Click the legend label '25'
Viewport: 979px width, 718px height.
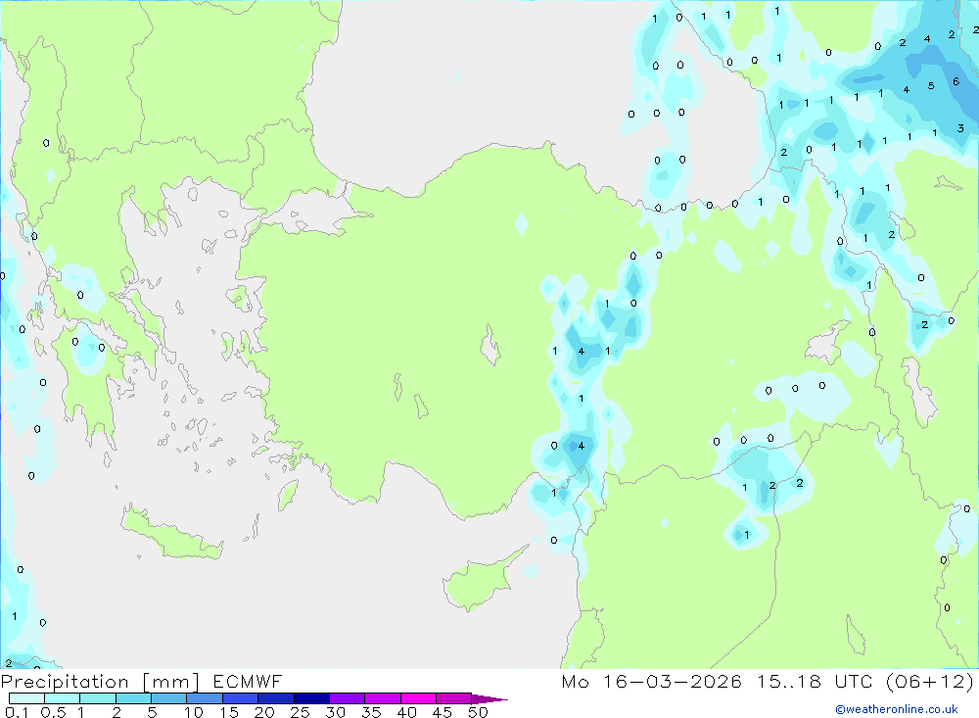coord(301,712)
